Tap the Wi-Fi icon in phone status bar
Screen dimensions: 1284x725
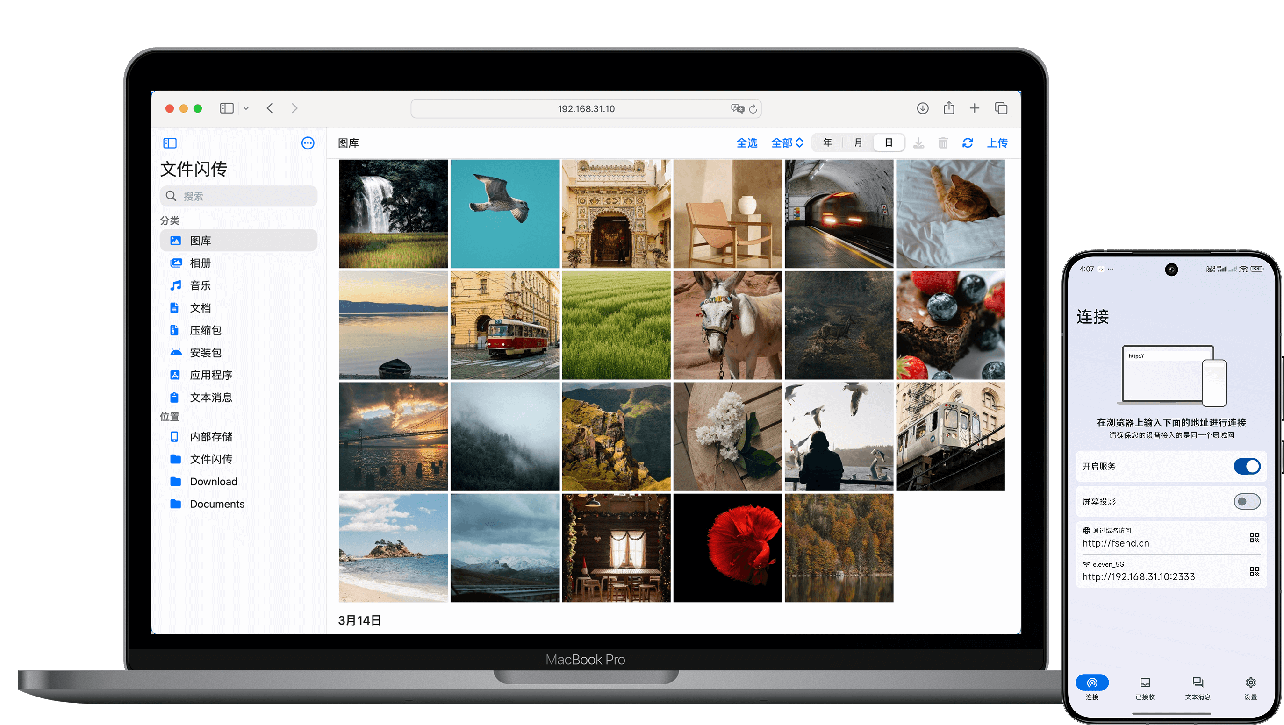pos(1243,269)
